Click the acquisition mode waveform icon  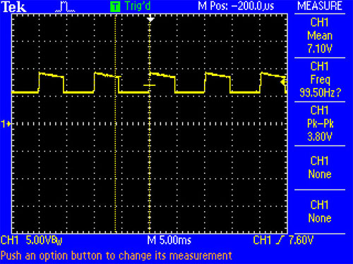coord(65,7)
